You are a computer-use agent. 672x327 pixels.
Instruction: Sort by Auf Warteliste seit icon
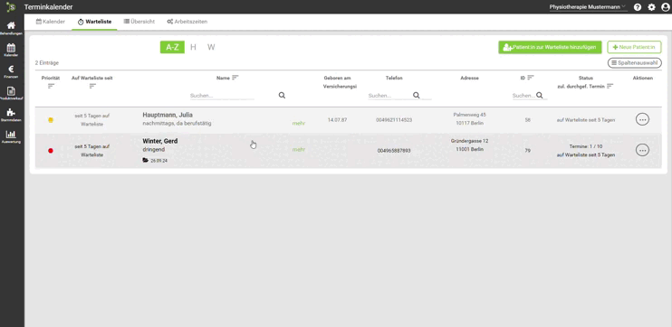[92, 87]
